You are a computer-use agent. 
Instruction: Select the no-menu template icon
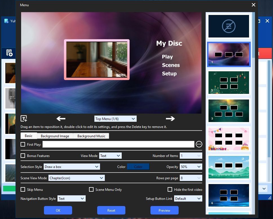[x=228, y=26]
